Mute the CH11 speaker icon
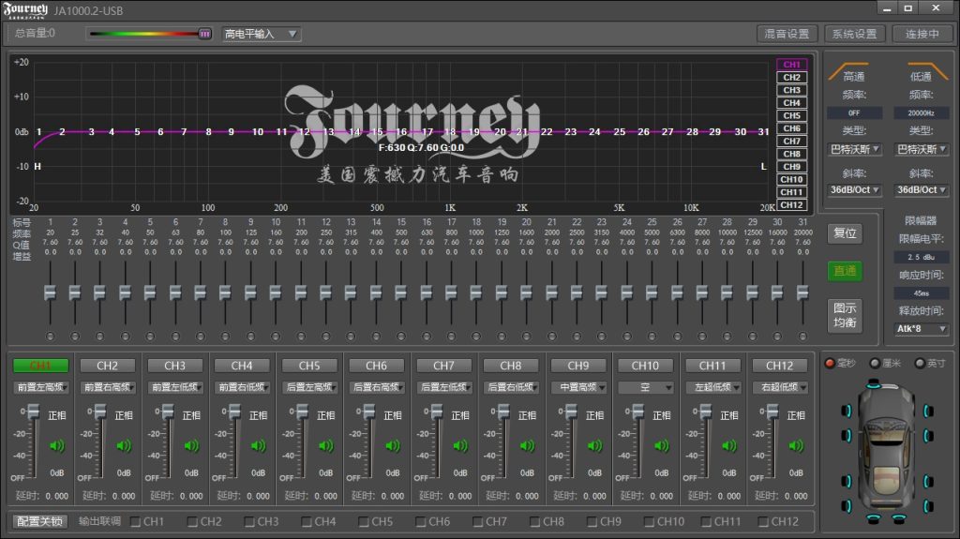The image size is (960, 539). coord(728,445)
